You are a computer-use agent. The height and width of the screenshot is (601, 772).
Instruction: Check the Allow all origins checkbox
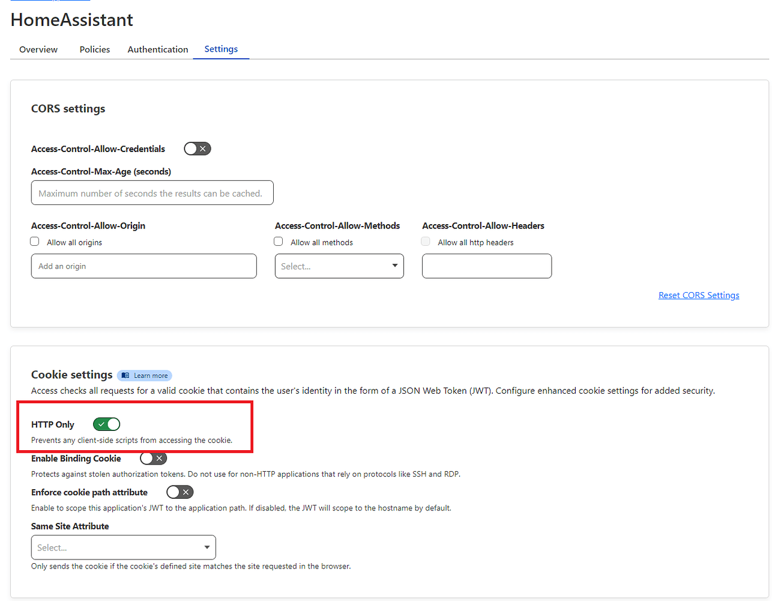point(34,241)
